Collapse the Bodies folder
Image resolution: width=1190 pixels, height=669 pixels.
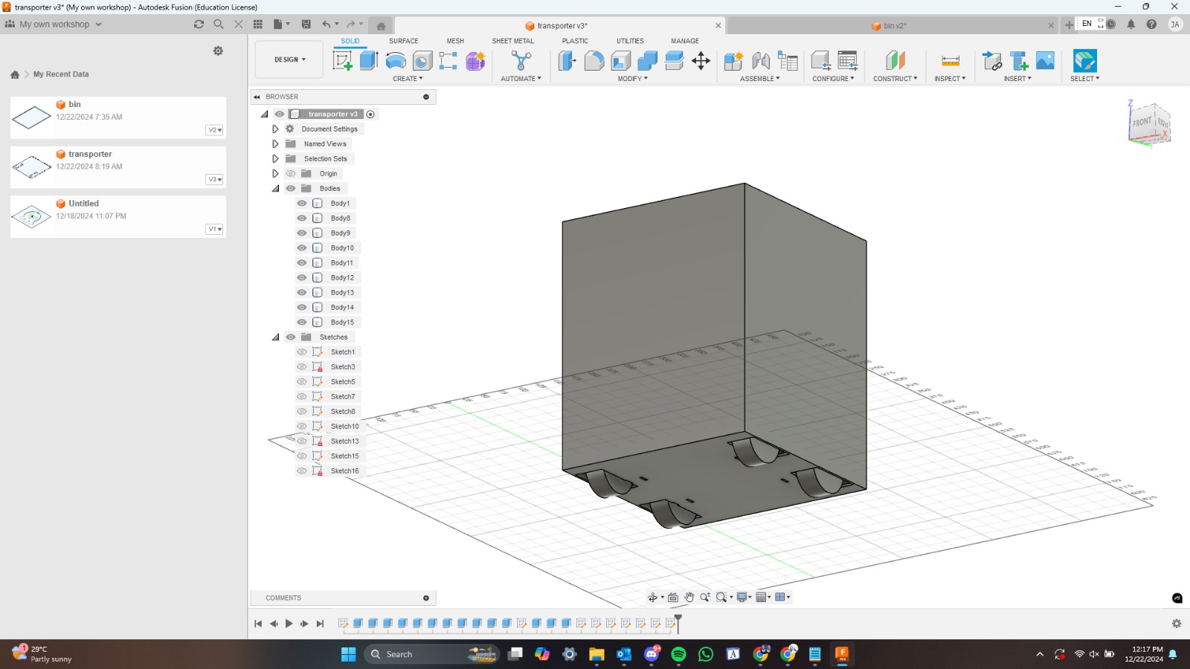tap(275, 188)
